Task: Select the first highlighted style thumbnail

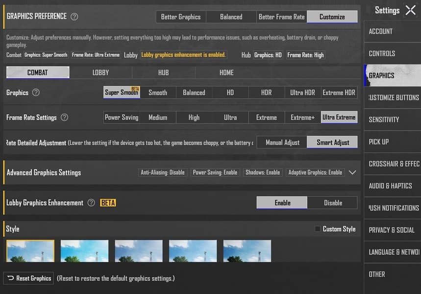Action: pyautogui.click(x=30, y=251)
